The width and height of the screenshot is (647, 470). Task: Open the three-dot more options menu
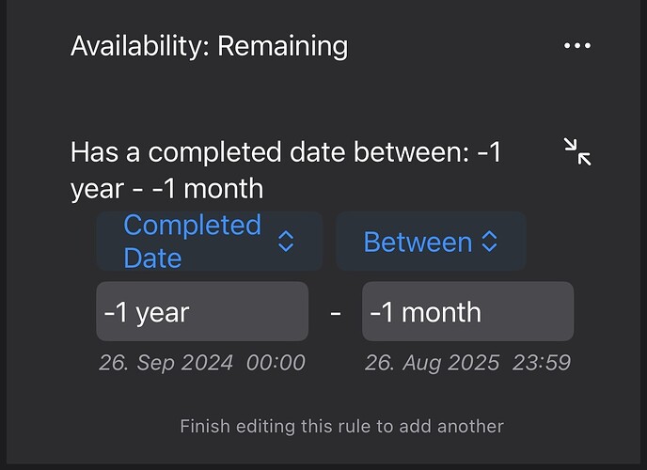click(576, 46)
